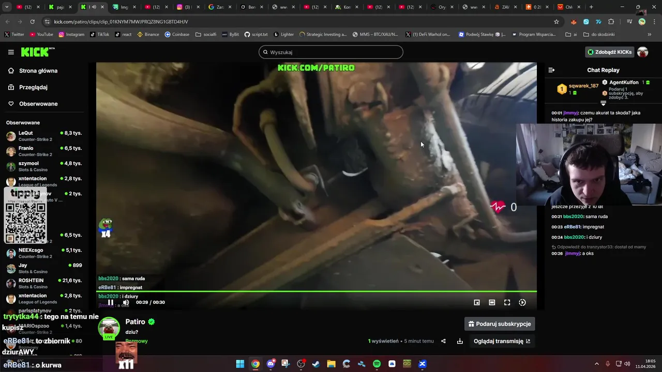662x372 pixels.
Task: Toggle mini player mode
Action: pyautogui.click(x=477, y=302)
